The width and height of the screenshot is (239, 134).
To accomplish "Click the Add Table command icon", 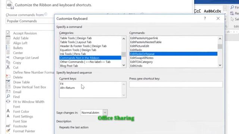I will [8, 38].
